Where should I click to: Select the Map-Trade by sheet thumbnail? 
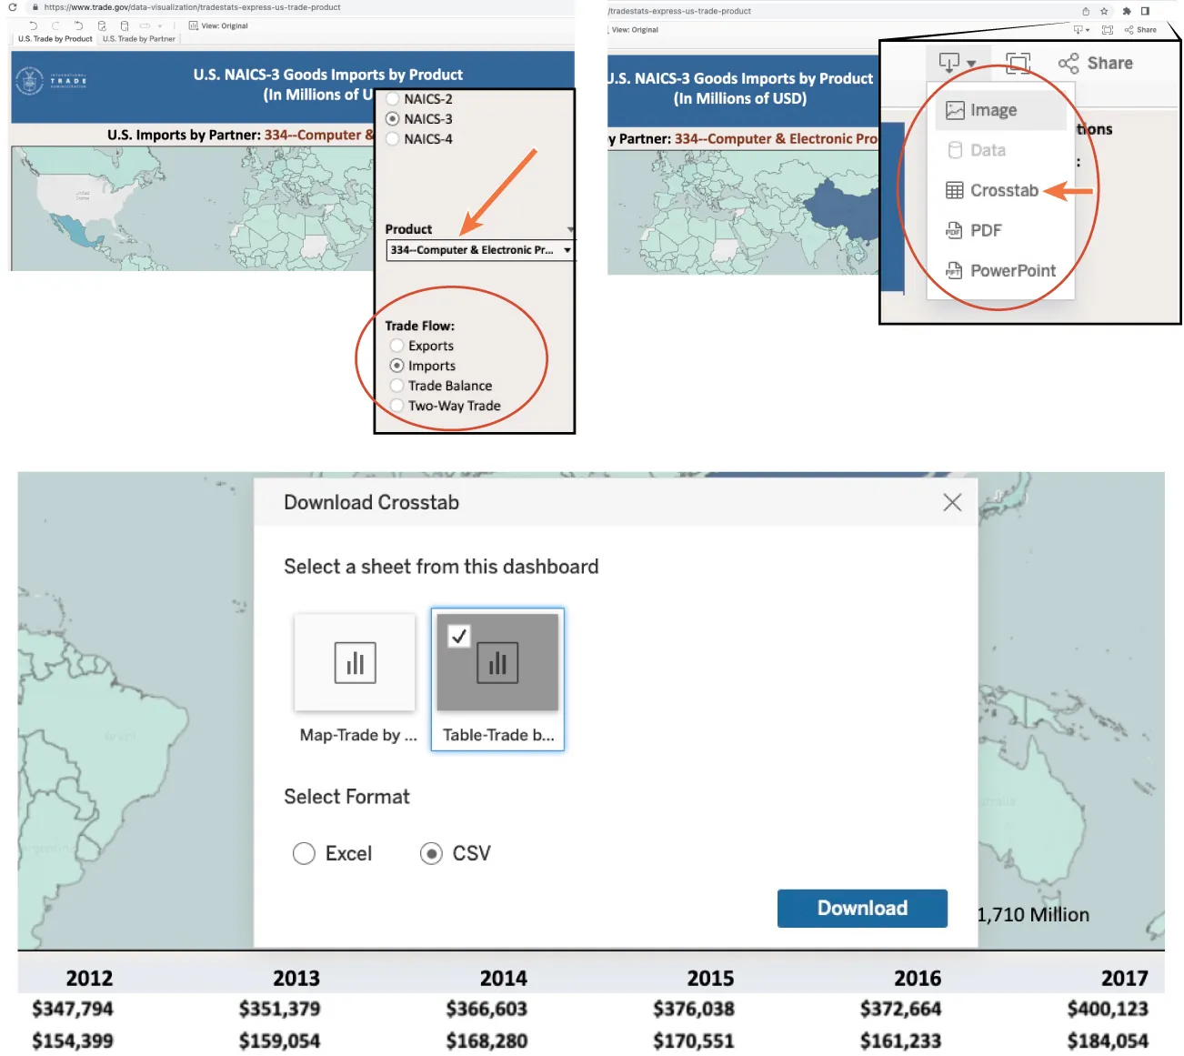click(x=355, y=662)
